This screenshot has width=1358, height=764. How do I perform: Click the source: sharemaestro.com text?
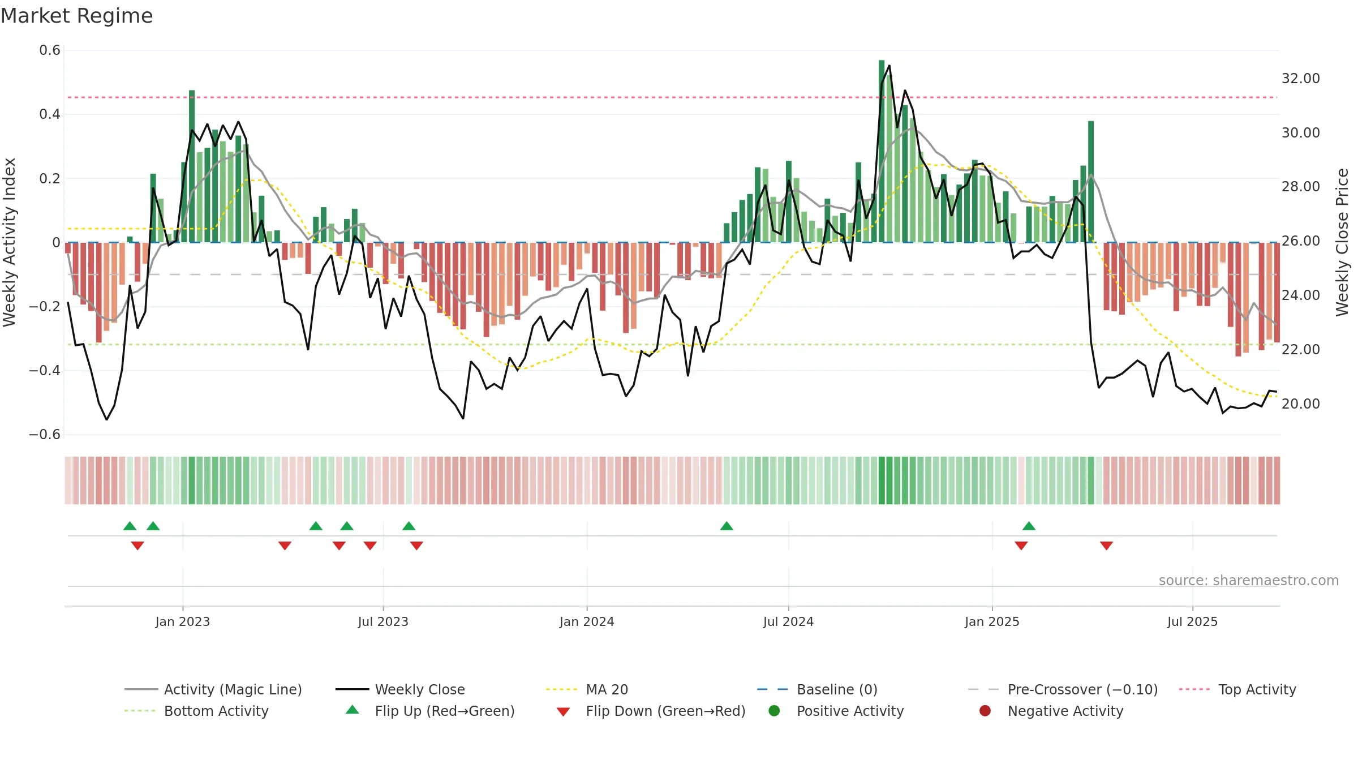point(1249,581)
